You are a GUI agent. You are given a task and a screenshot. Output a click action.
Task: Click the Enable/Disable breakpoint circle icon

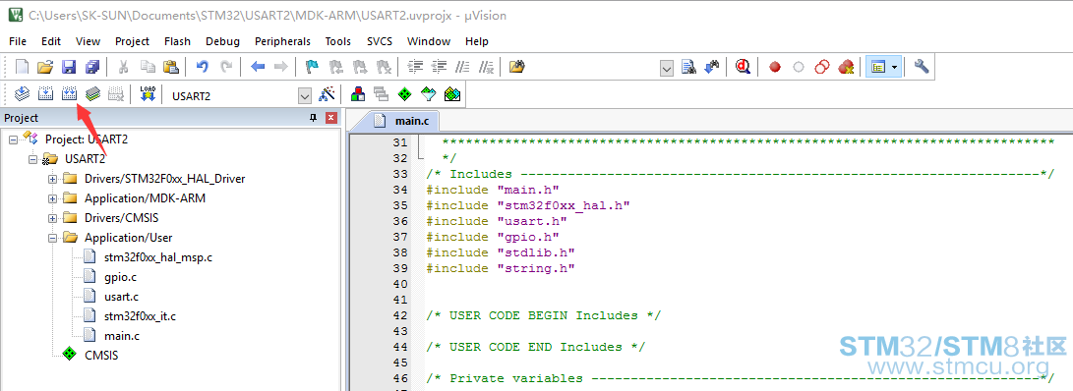point(798,67)
